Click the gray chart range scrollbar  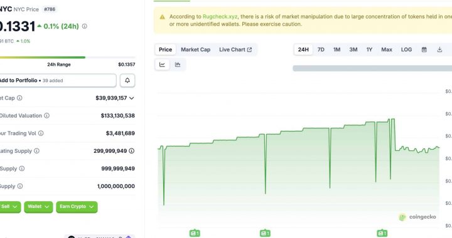click(372, 68)
